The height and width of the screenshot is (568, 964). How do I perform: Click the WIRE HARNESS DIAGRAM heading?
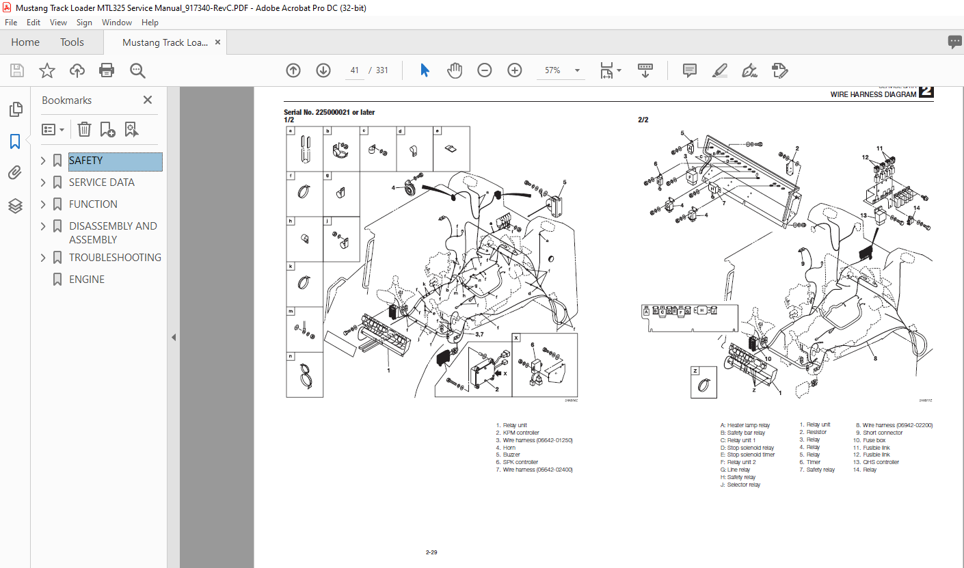pyautogui.click(x=873, y=95)
